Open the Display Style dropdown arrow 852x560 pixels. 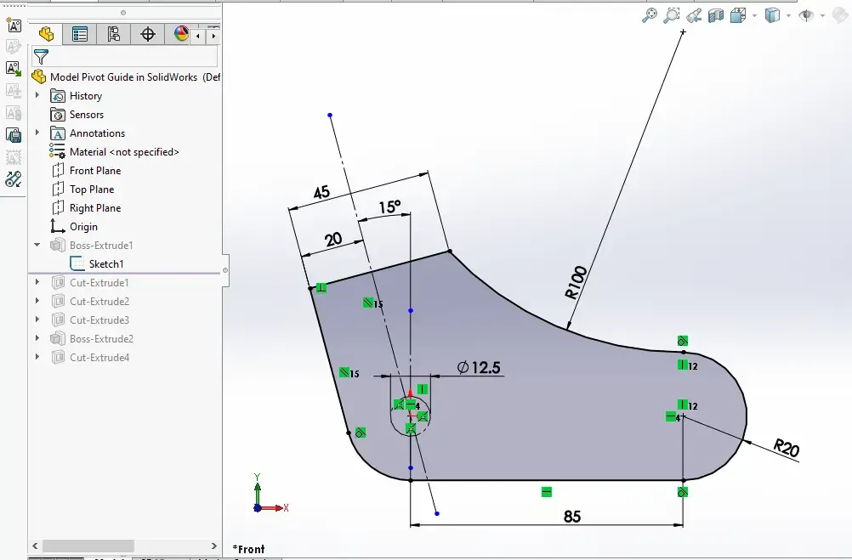788,16
